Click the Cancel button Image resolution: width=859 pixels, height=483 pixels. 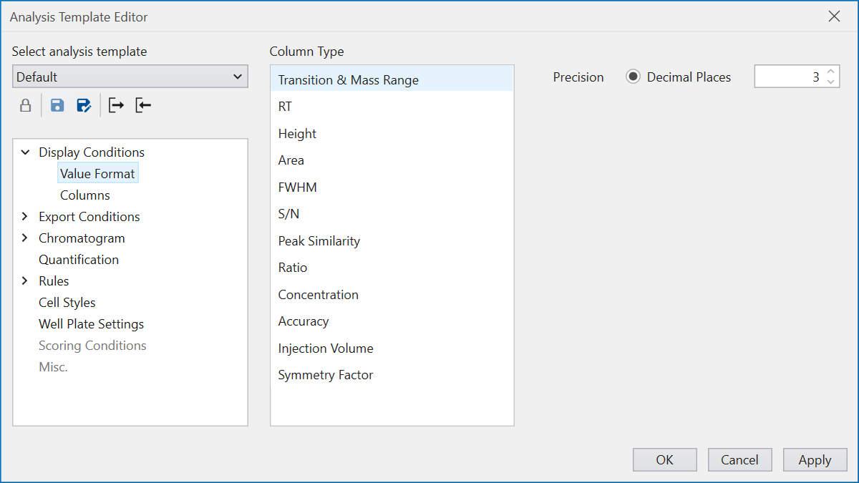point(739,460)
